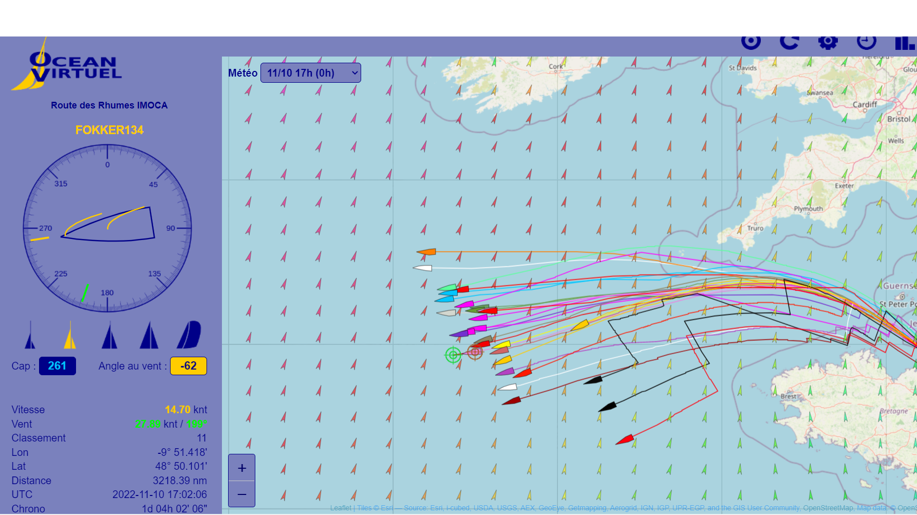Select the widest triangular two-sail icon
The image size is (917, 515).
[149, 335]
